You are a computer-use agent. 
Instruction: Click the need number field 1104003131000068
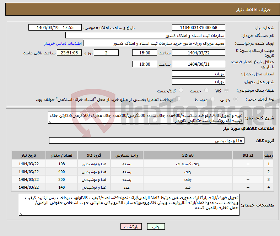(x=199, y=27)
